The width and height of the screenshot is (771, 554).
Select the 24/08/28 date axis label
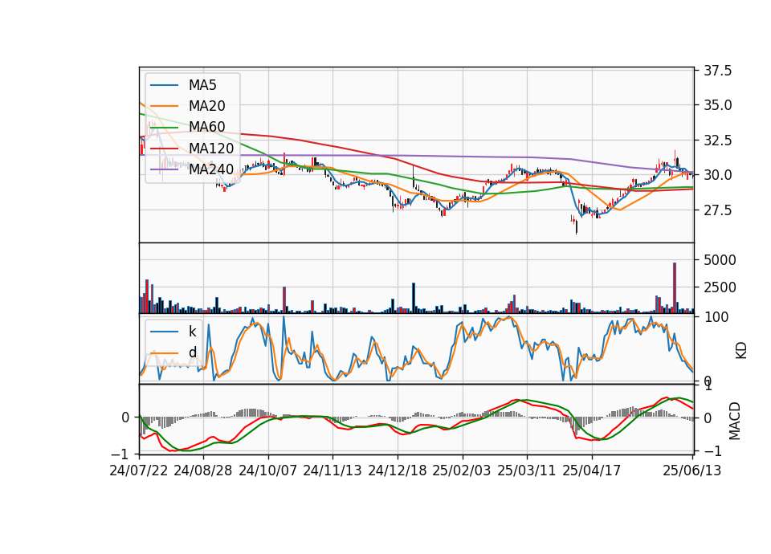(x=203, y=470)
